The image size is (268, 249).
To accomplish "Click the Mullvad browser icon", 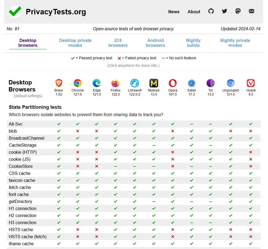I will pos(154,83).
